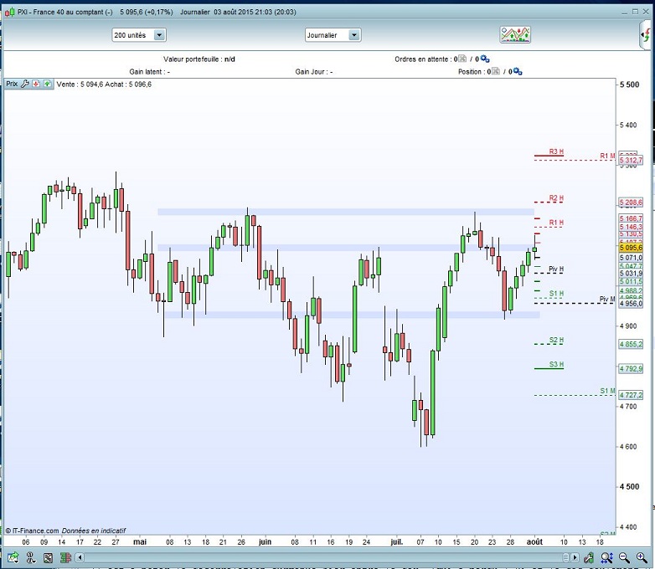Open the indicators chart icon button
The image size is (655, 569).
pyautogui.click(x=515, y=34)
